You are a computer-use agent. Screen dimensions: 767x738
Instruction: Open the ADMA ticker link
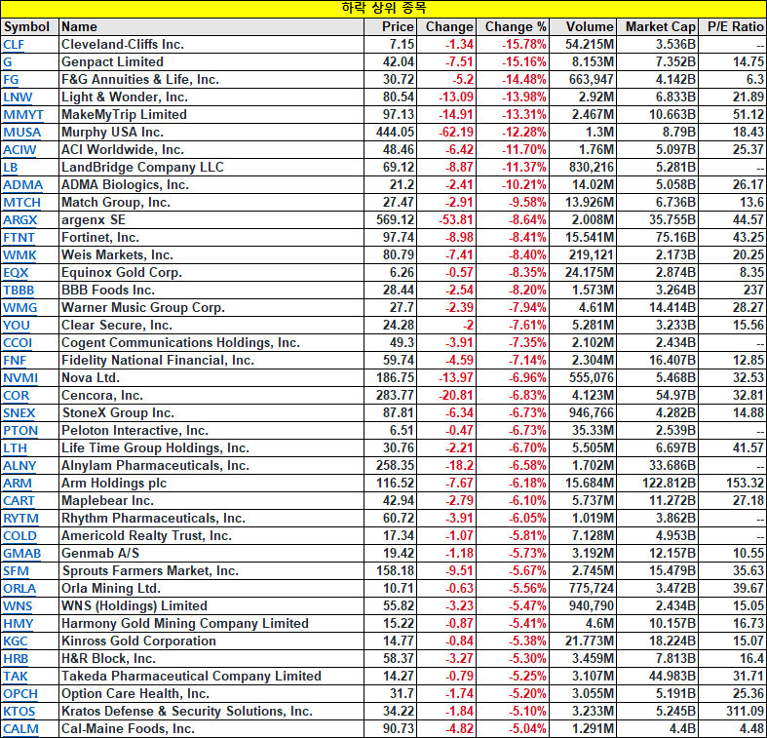click(23, 185)
